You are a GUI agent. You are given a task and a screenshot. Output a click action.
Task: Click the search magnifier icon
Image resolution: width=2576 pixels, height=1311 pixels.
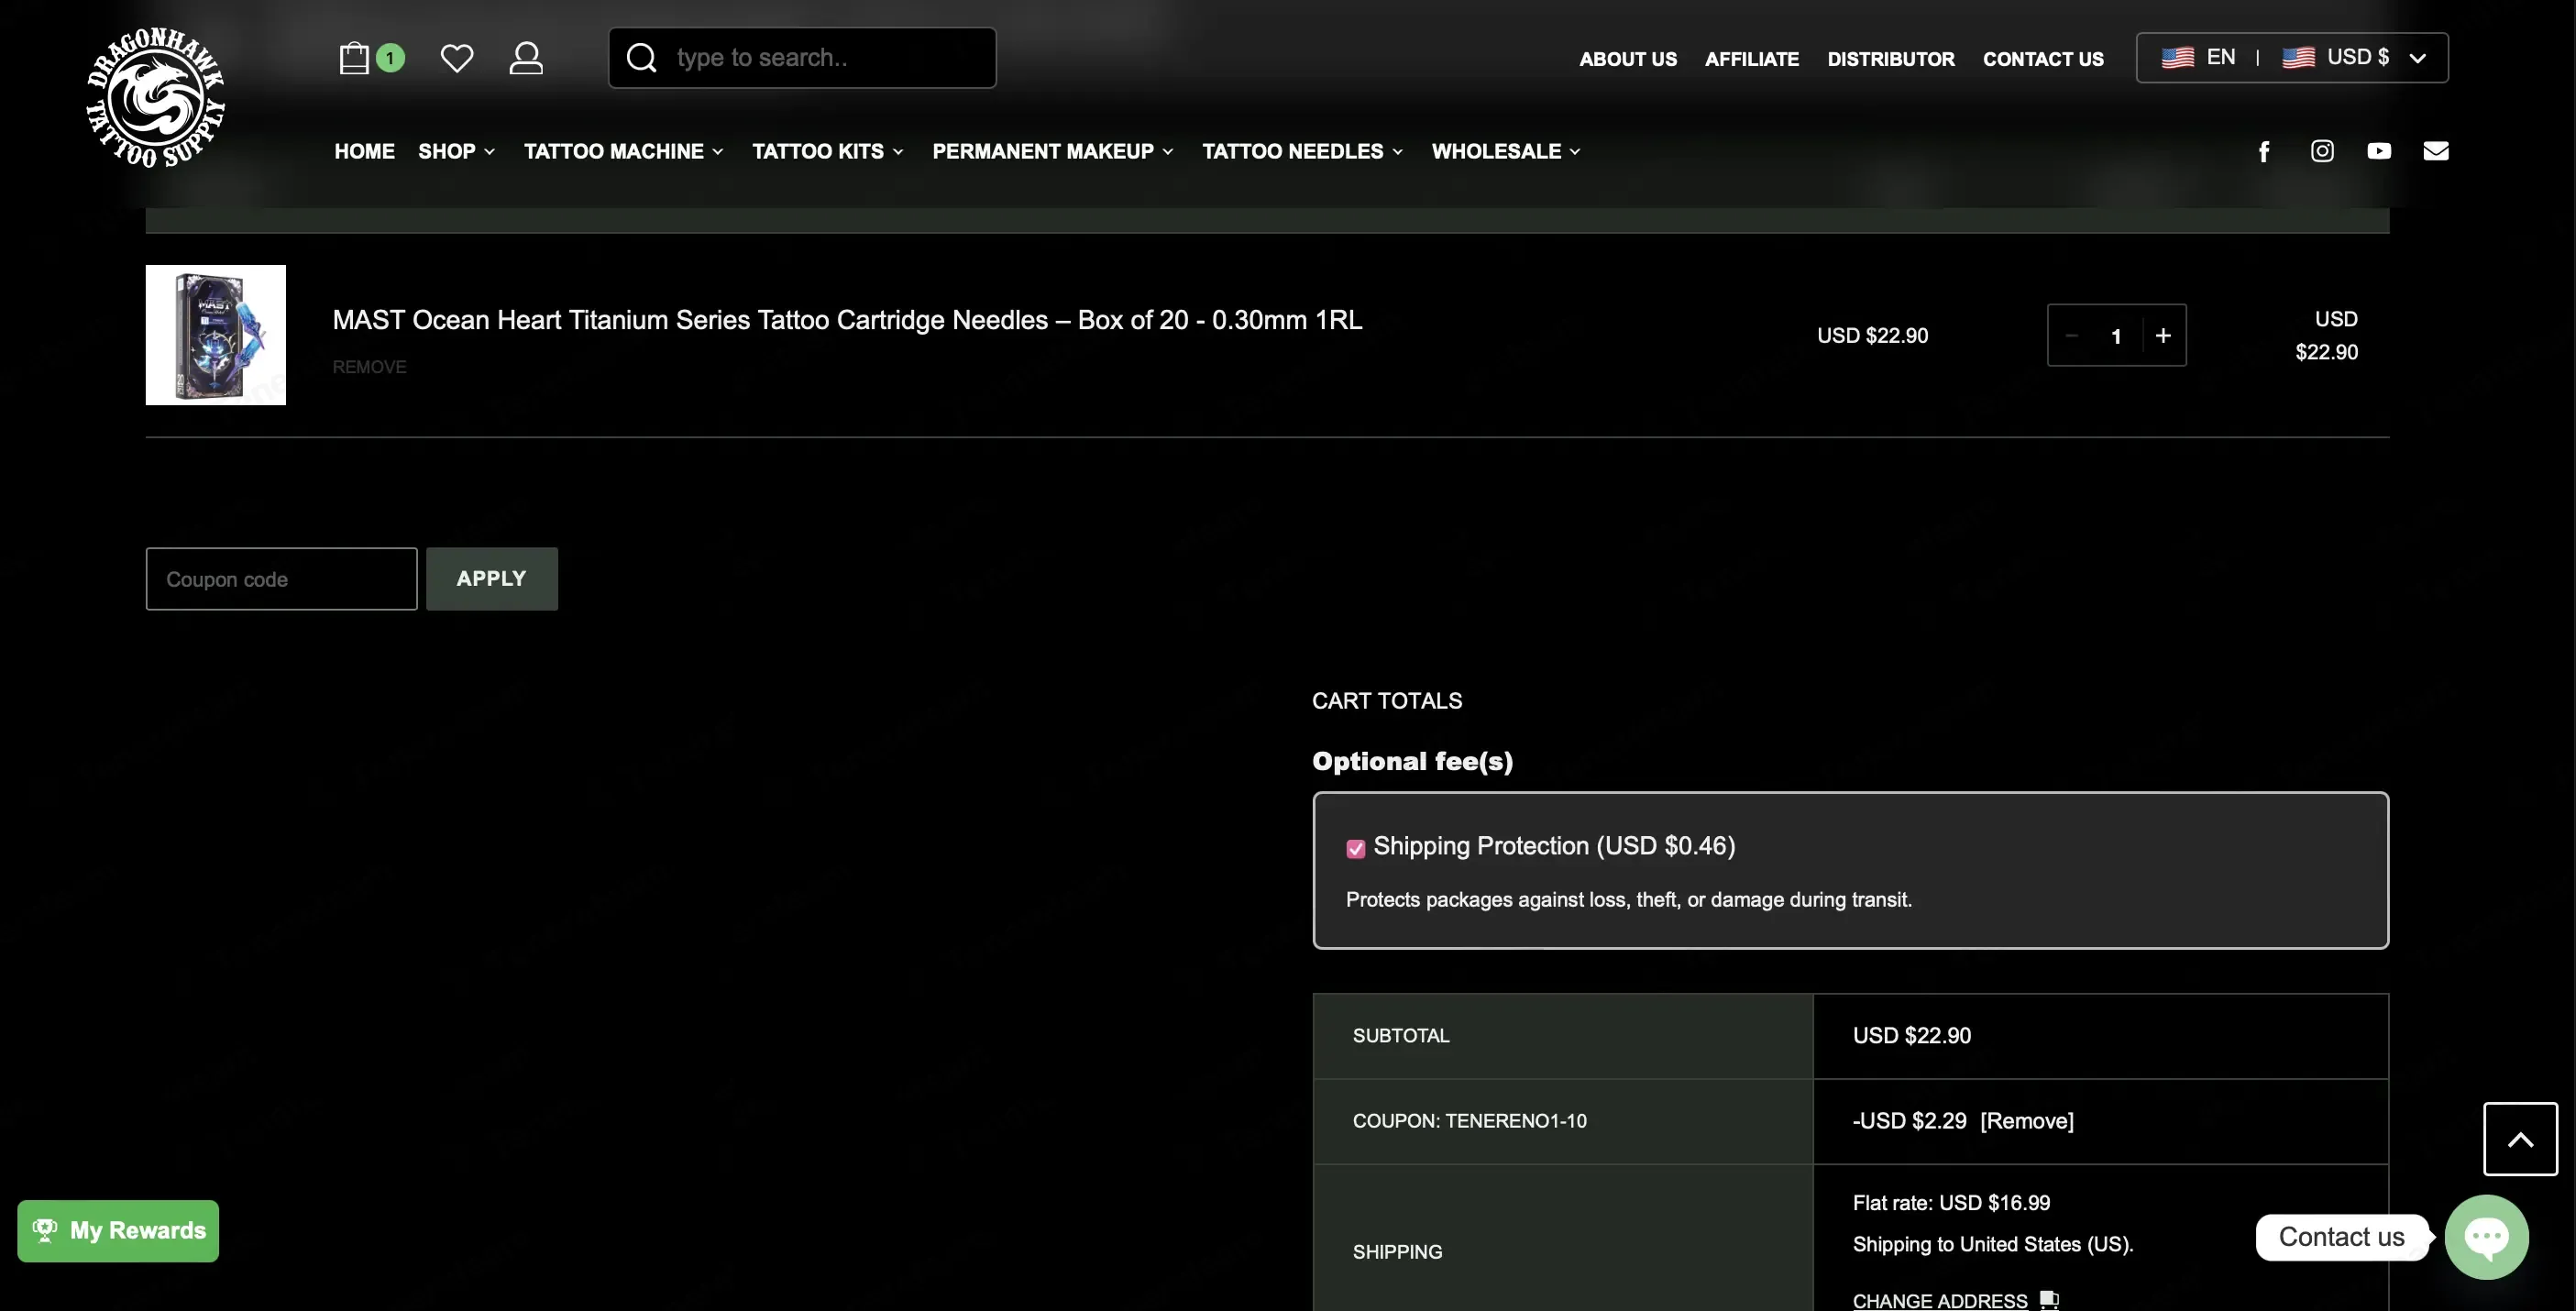point(642,58)
